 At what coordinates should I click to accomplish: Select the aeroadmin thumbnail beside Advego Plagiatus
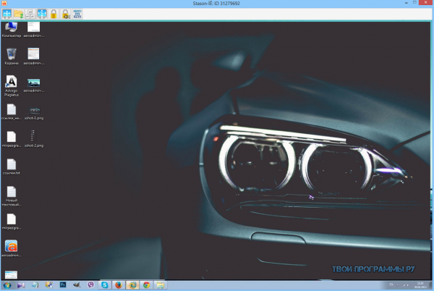pyautogui.click(x=34, y=84)
